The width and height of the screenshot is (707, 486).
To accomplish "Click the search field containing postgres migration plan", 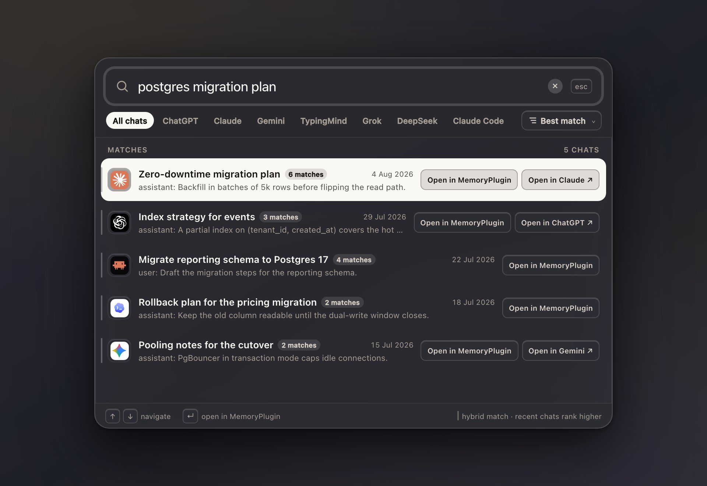I will pyautogui.click(x=353, y=87).
